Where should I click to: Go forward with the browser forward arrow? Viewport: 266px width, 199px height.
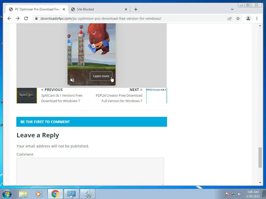tap(18, 18)
